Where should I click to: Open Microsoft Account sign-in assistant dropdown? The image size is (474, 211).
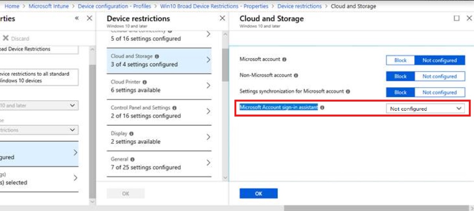425,108
